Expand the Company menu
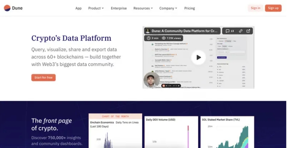This screenshot has height=148, width=287. [x=168, y=8]
